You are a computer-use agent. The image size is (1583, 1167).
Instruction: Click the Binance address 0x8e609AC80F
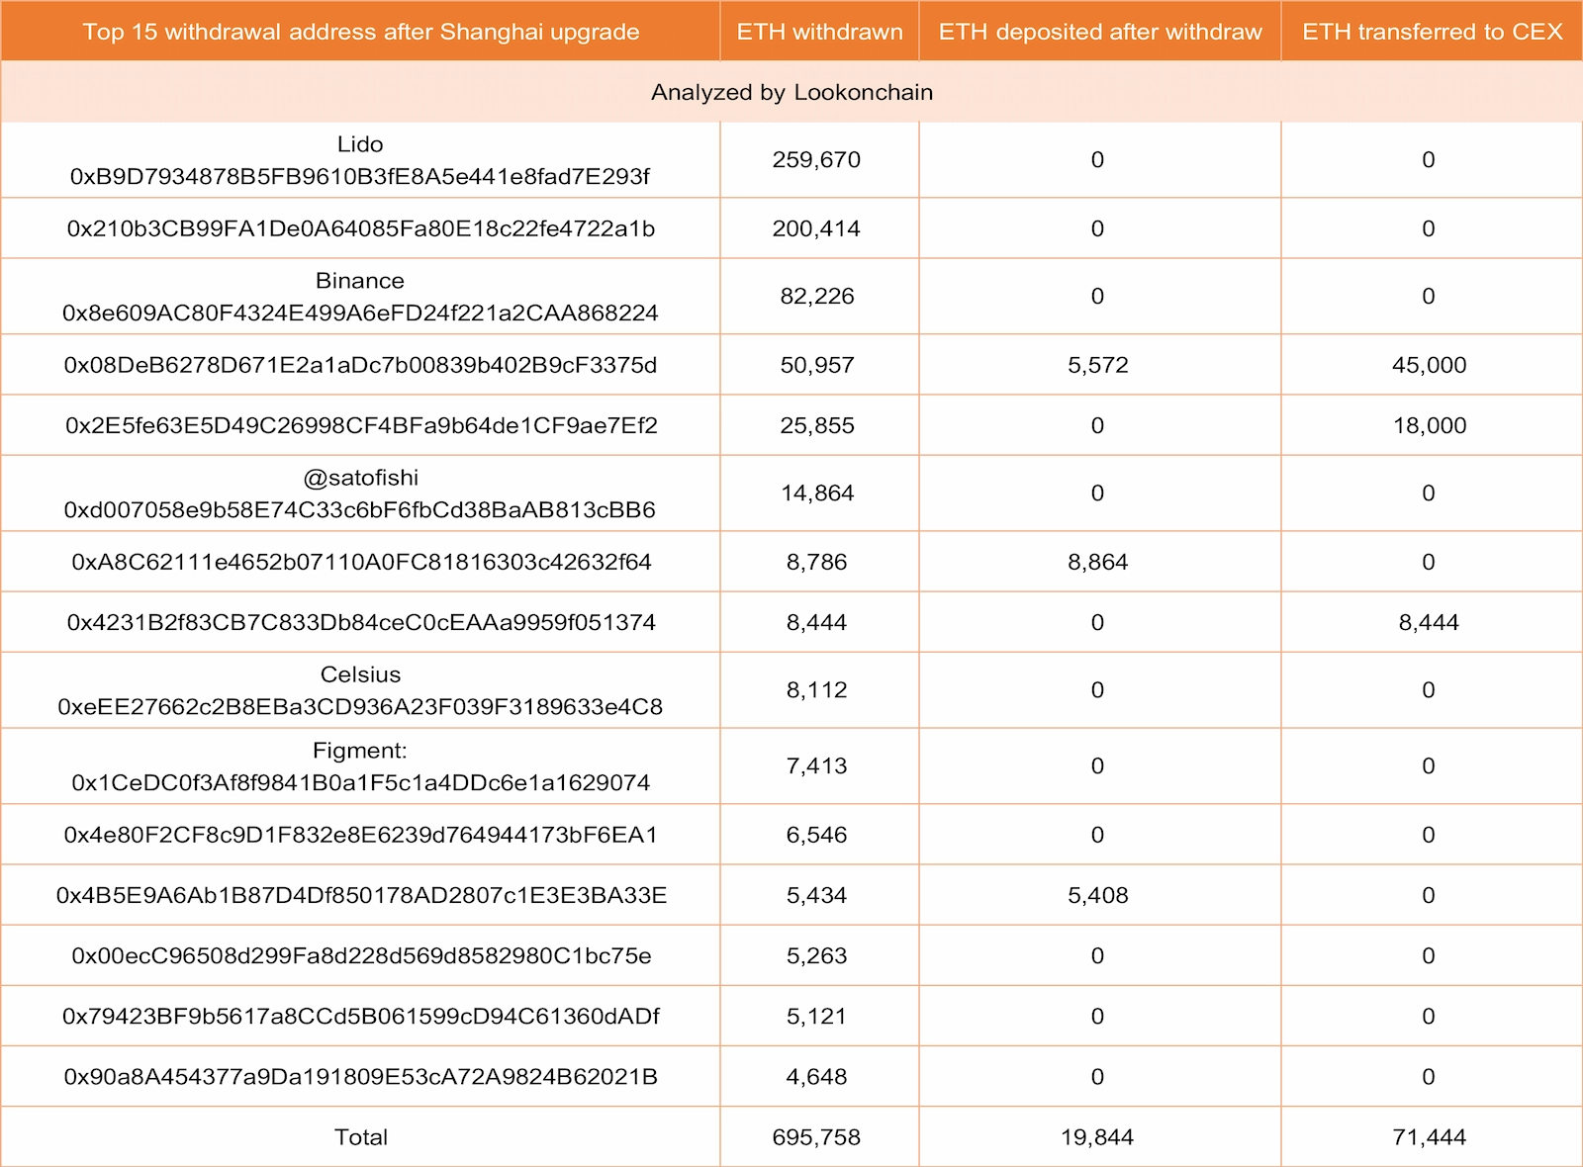tap(360, 313)
